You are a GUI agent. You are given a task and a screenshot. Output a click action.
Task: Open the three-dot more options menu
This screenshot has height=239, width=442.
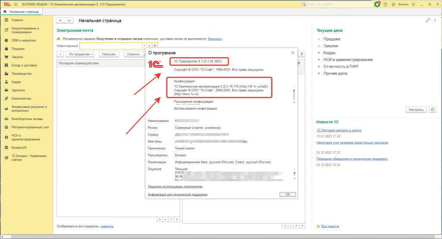tap(435, 20)
